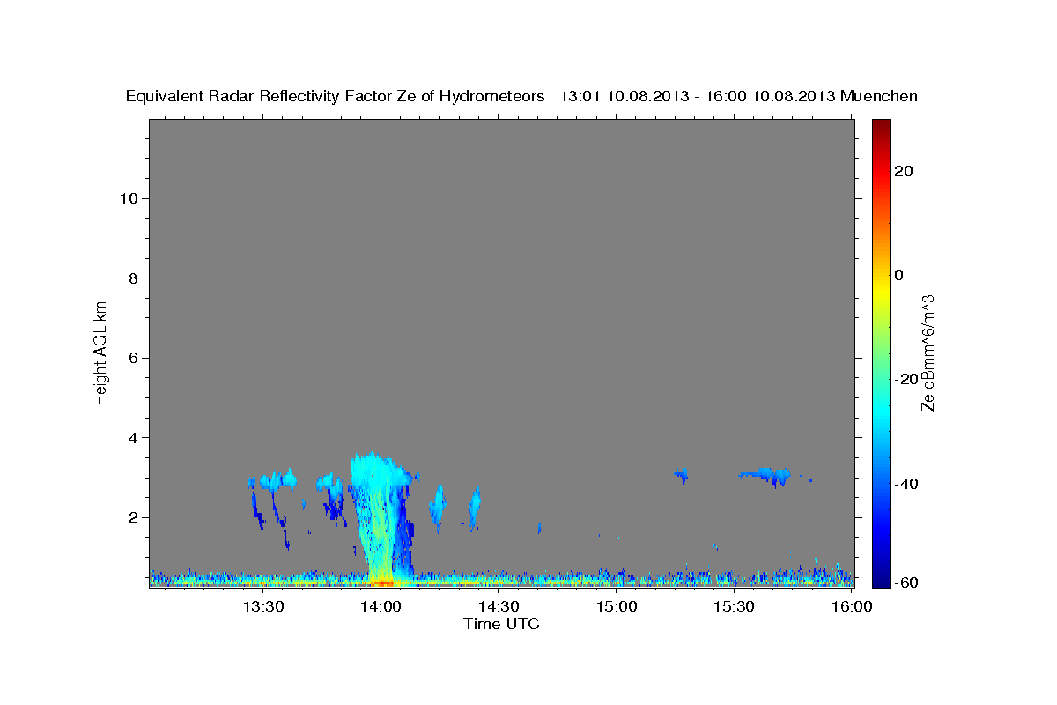Click the height tick label 2
This screenshot has width=1057, height=705.
point(133,517)
